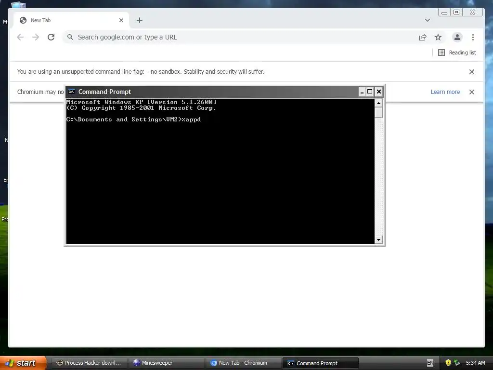Click the %appd text in the console
This screenshot has height=370, width=493.
pos(191,119)
